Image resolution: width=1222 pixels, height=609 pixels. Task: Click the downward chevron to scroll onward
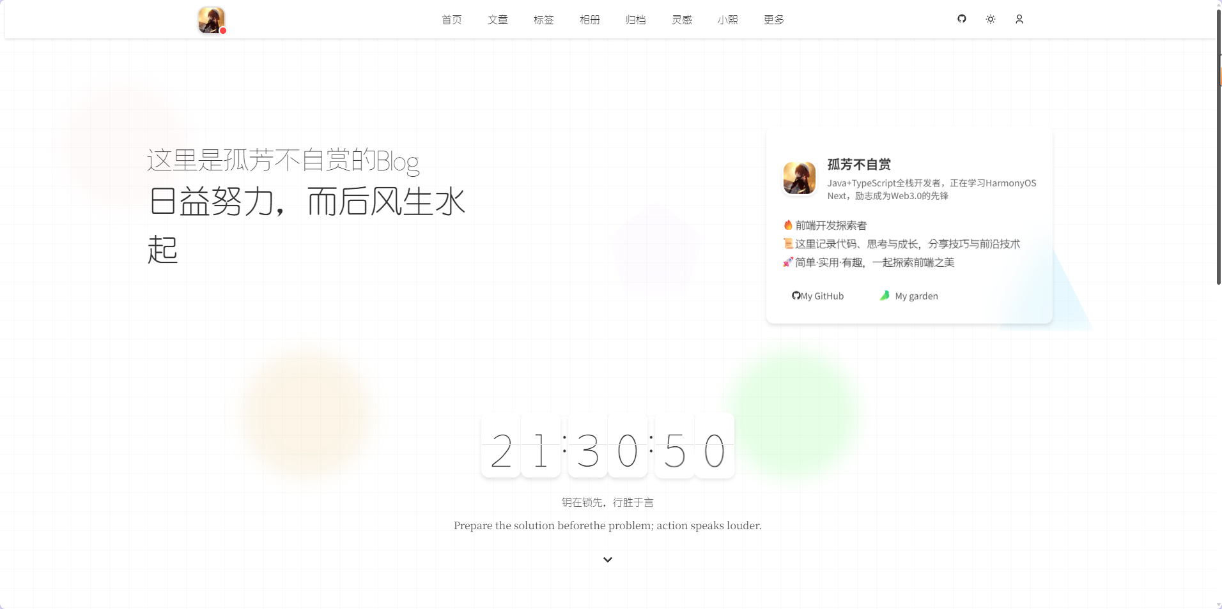608,559
